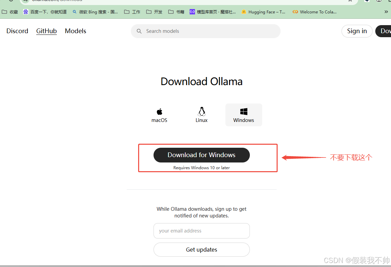This screenshot has height=267, width=391.
Task: Open the Discord link
Action: [x=17, y=31]
